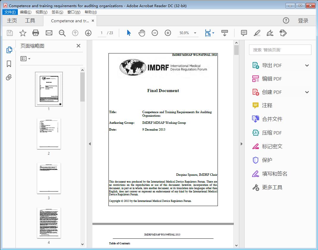The image size is (318, 250).
Task: Open page thumbnails pane icon in sidebar
Action: [9, 50]
